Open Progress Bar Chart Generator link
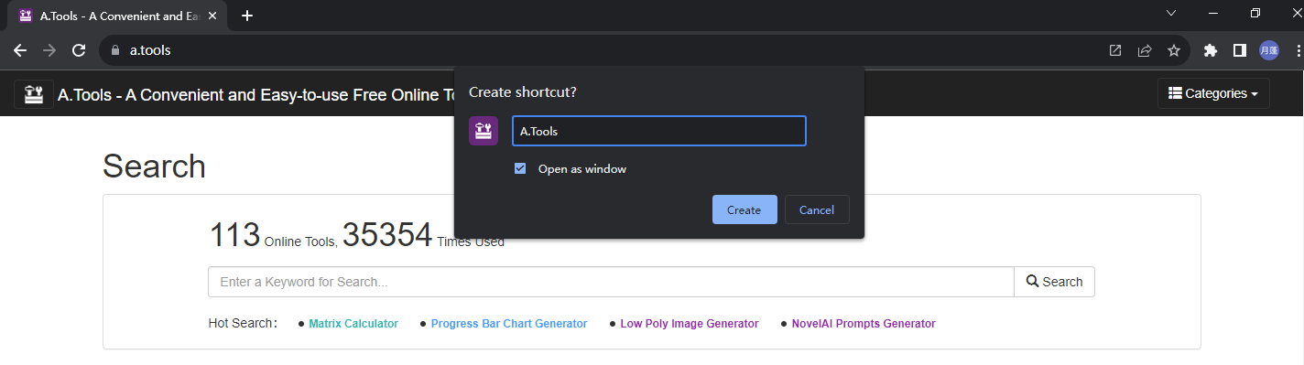The height and width of the screenshot is (365, 1304). [x=509, y=324]
